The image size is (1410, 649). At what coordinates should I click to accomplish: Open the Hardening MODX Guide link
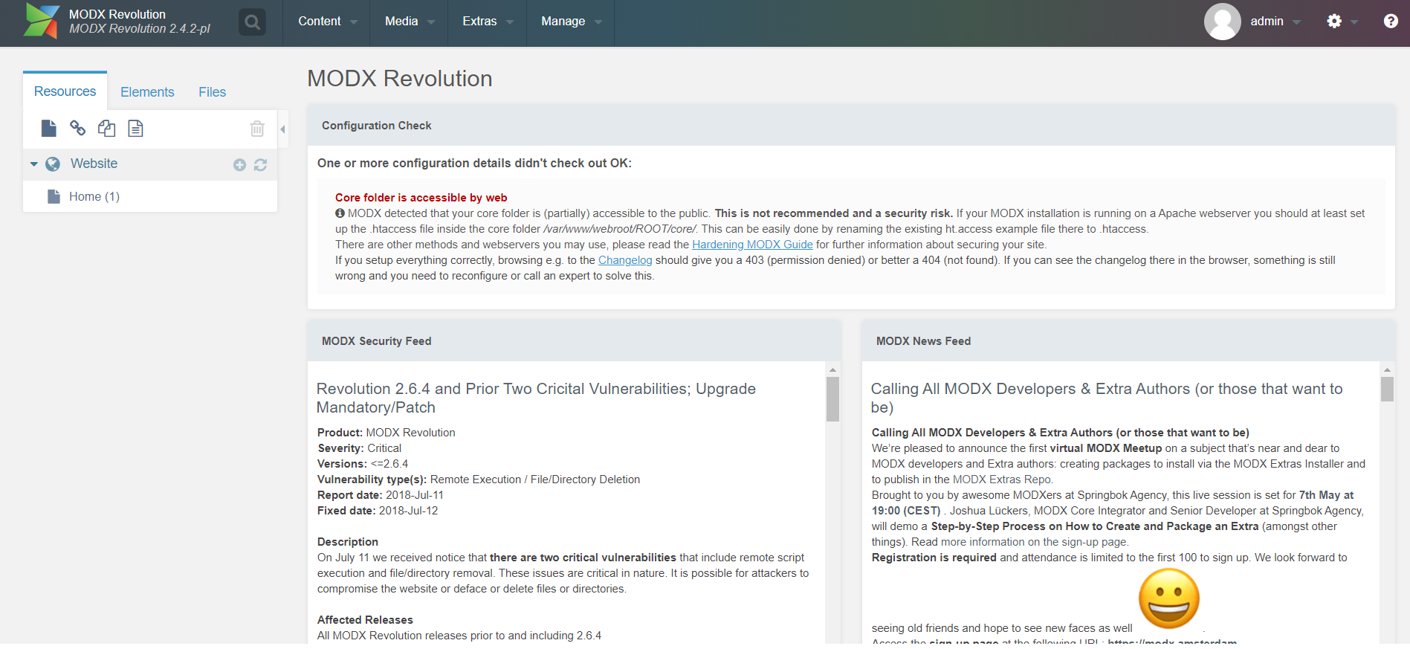[752, 245]
